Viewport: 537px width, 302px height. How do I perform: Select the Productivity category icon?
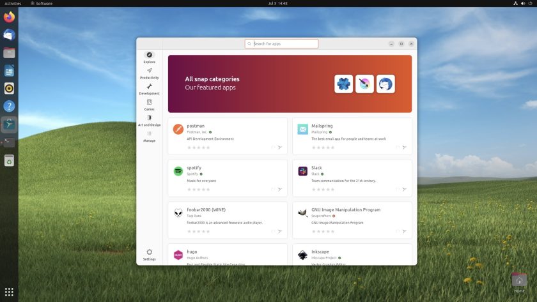pos(150,71)
